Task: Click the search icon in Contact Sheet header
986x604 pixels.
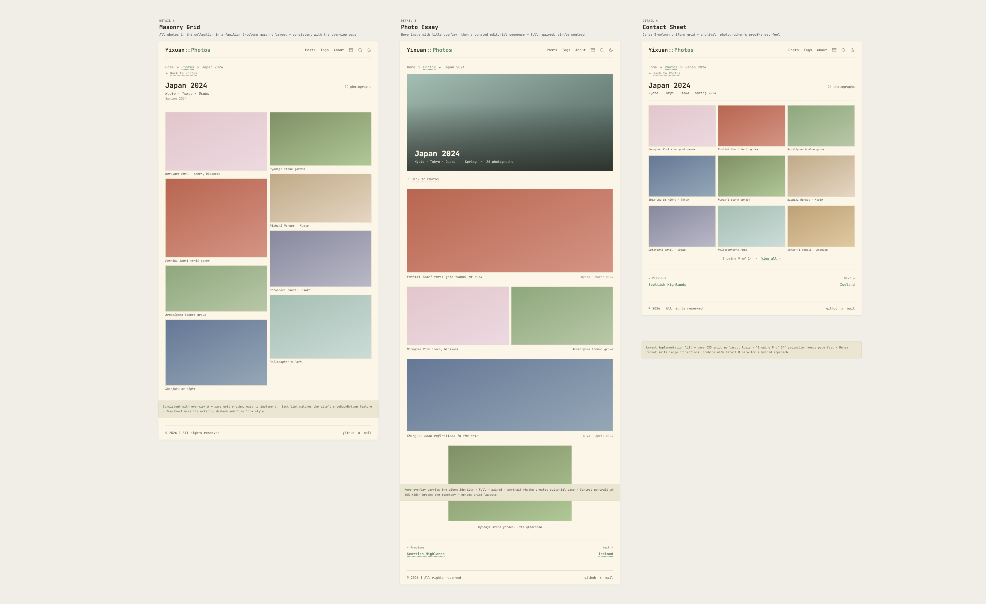Action: tap(844, 50)
